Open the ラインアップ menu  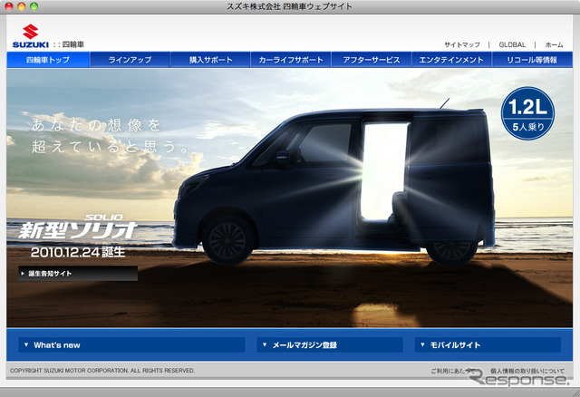pos(130,60)
